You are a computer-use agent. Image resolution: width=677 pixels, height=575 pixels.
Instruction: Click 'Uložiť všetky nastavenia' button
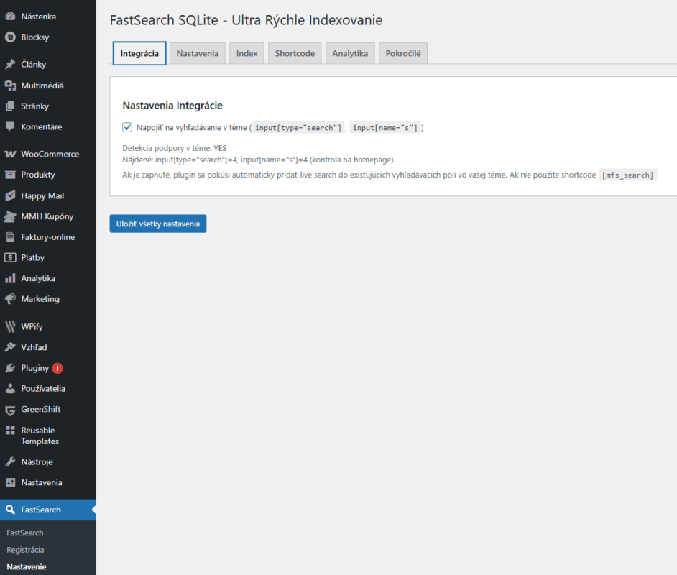[157, 224]
